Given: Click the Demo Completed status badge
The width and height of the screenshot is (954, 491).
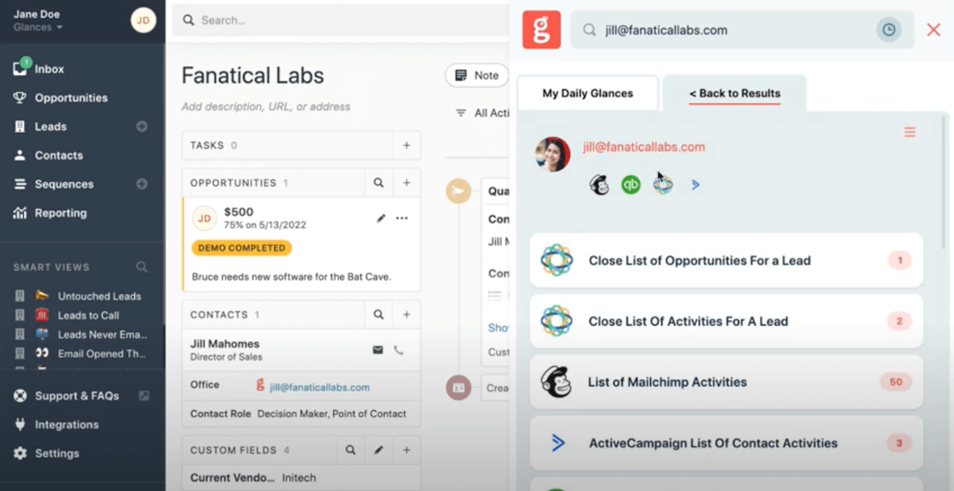Looking at the screenshot, I should click(242, 248).
